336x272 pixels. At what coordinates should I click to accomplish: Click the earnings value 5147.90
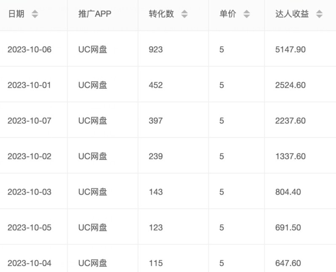291,50
